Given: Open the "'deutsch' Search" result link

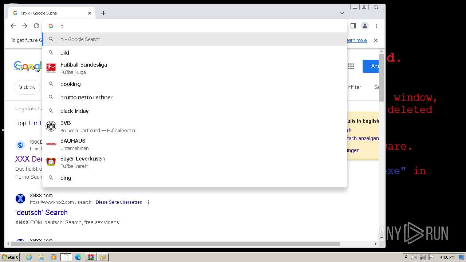Looking at the screenshot, I should (x=42, y=213).
